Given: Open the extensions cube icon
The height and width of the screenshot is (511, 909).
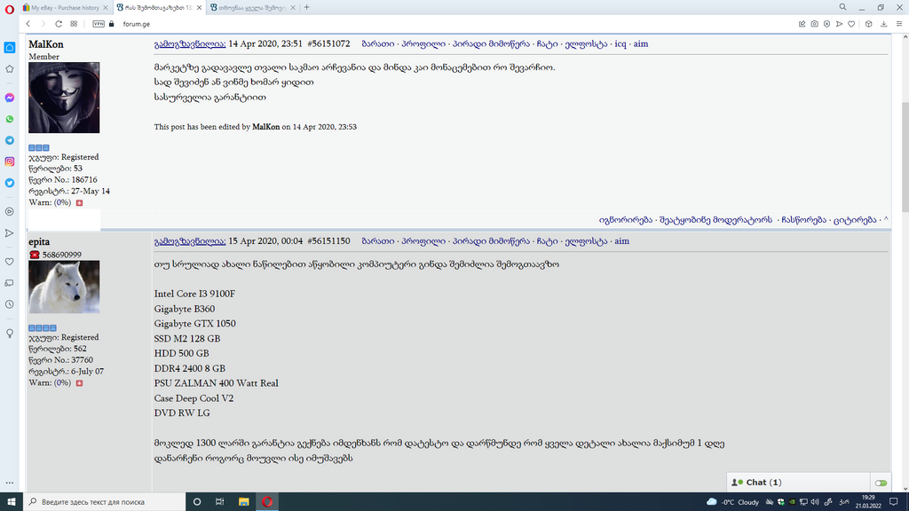Looking at the screenshot, I should (868, 24).
